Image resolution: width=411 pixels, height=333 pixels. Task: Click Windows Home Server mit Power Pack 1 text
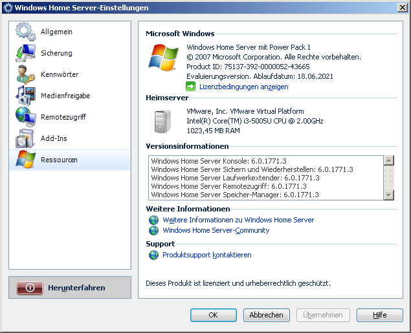pos(249,47)
